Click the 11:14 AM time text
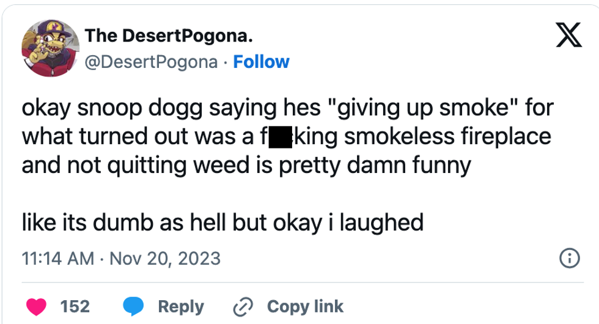599x324 pixels. tap(57, 258)
